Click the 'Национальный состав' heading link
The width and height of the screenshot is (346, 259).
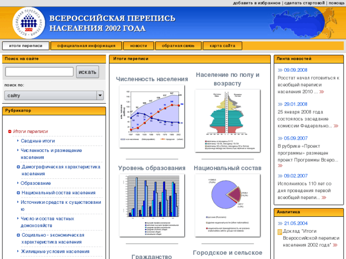227,168
